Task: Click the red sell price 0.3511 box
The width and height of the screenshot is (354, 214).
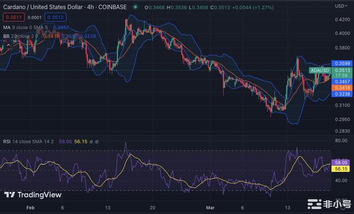Action: point(12,17)
